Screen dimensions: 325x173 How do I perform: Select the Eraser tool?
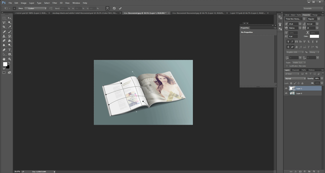click(x=4, y=41)
